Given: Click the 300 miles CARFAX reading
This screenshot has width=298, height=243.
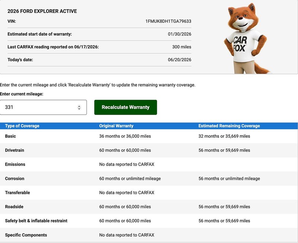Looking at the screenshot, I should 181,47.
